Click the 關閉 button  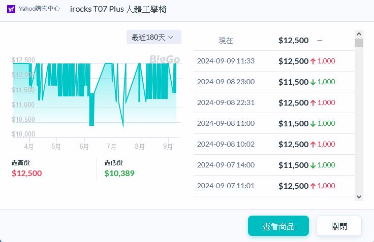pyautogui.click(x=338, y=226)
